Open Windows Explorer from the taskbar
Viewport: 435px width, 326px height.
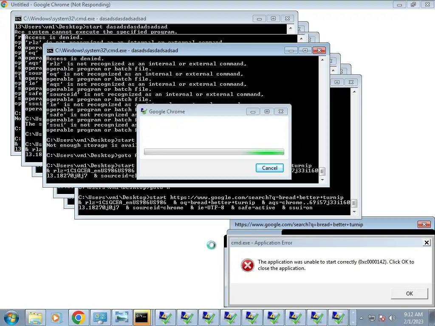(36, 318)
